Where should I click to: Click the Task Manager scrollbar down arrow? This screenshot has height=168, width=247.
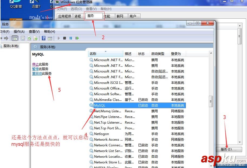click(240, 142)
